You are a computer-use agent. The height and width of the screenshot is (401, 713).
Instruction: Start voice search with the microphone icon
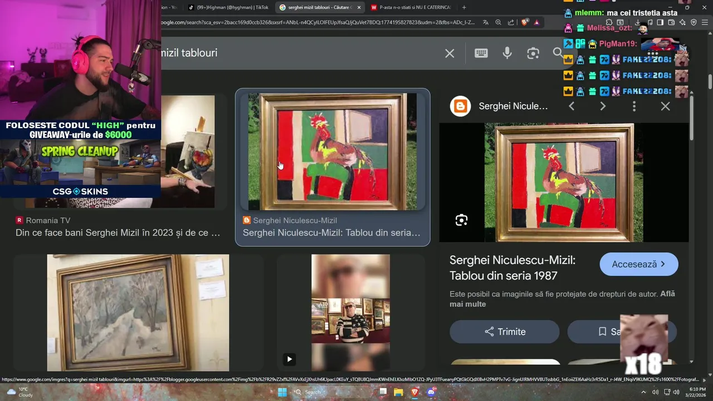click(x=507, y=53)
